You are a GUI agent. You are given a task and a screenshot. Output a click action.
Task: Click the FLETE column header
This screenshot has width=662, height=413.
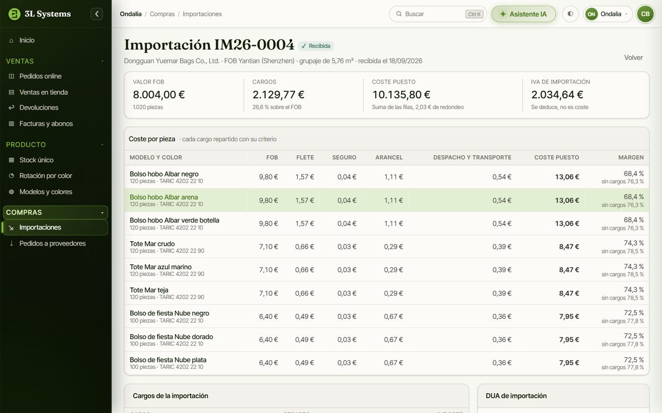(305, 157)
